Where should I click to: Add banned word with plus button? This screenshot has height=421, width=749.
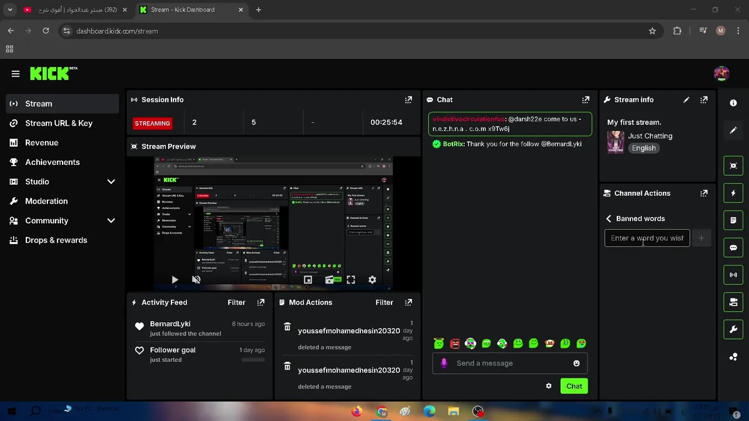[701, 238]
